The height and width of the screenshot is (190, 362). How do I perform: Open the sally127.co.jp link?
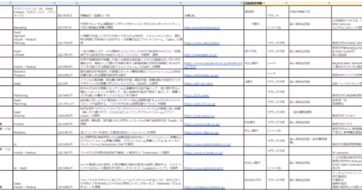click(200, 104)
